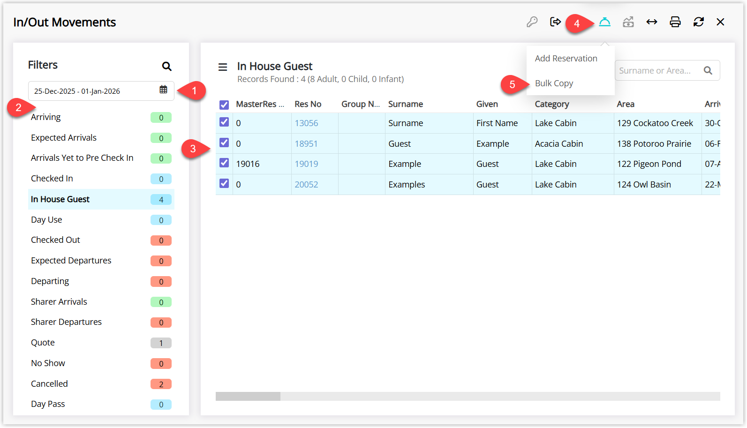Click the Quote count badge showing 1
This screenshot has width=747, height=428.
[161, 343]
